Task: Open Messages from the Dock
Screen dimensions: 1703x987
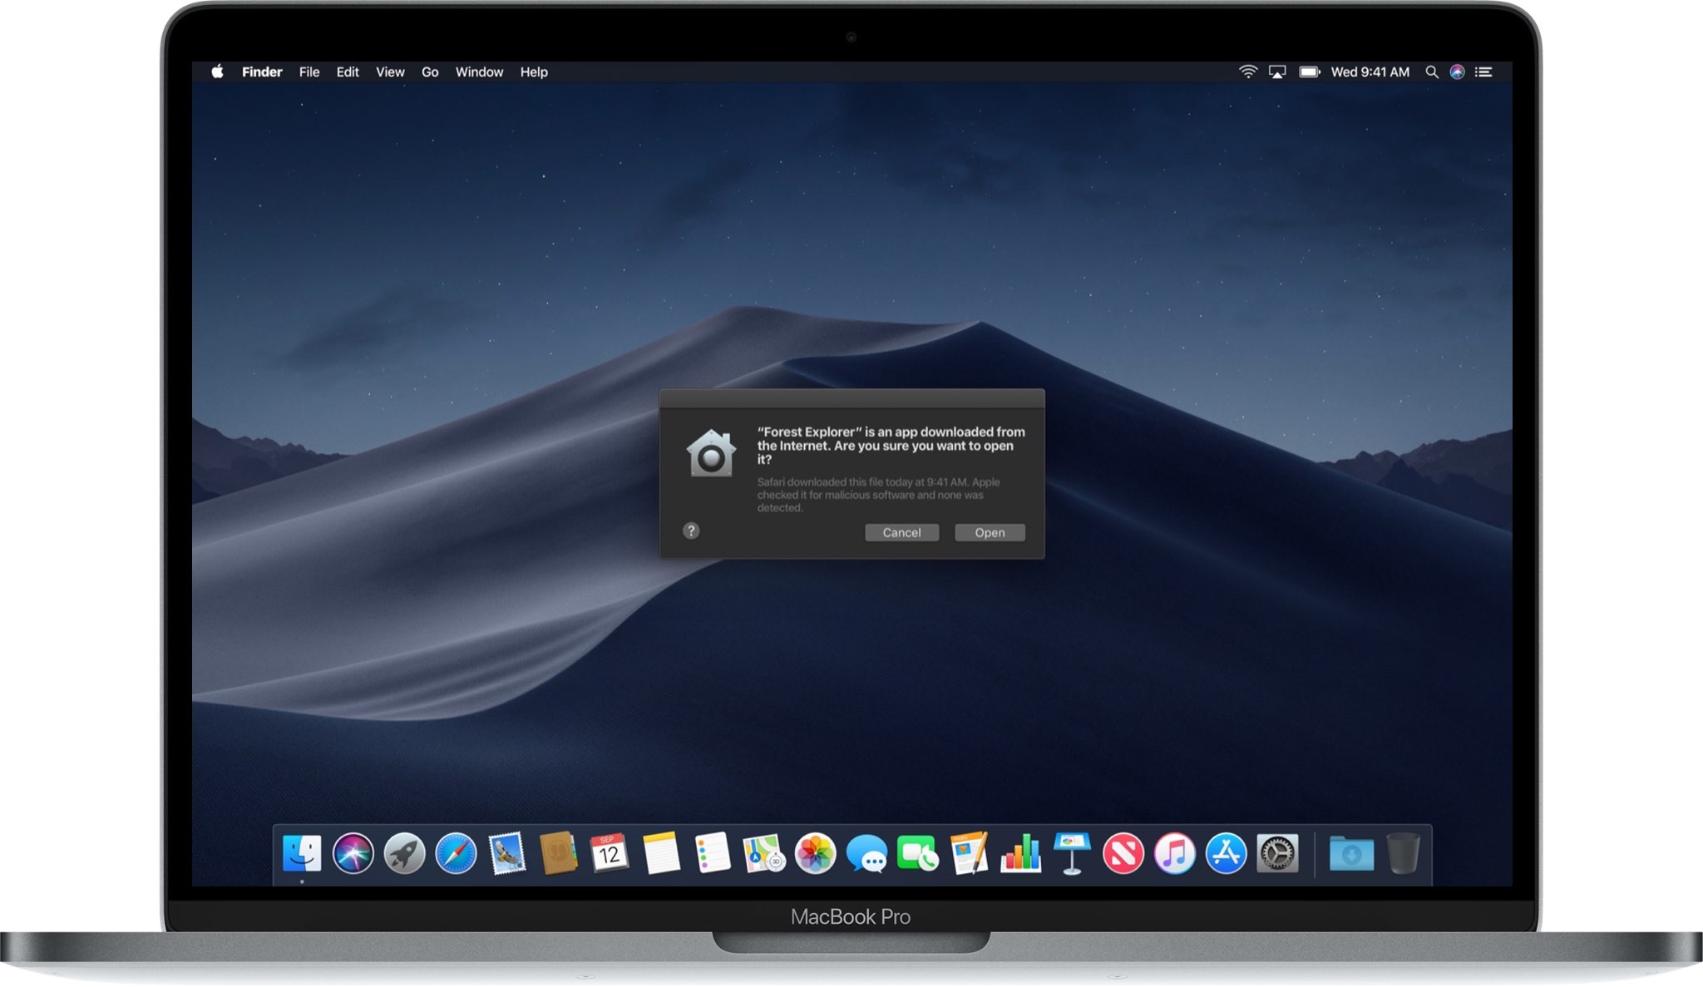Action: point(866,854)
